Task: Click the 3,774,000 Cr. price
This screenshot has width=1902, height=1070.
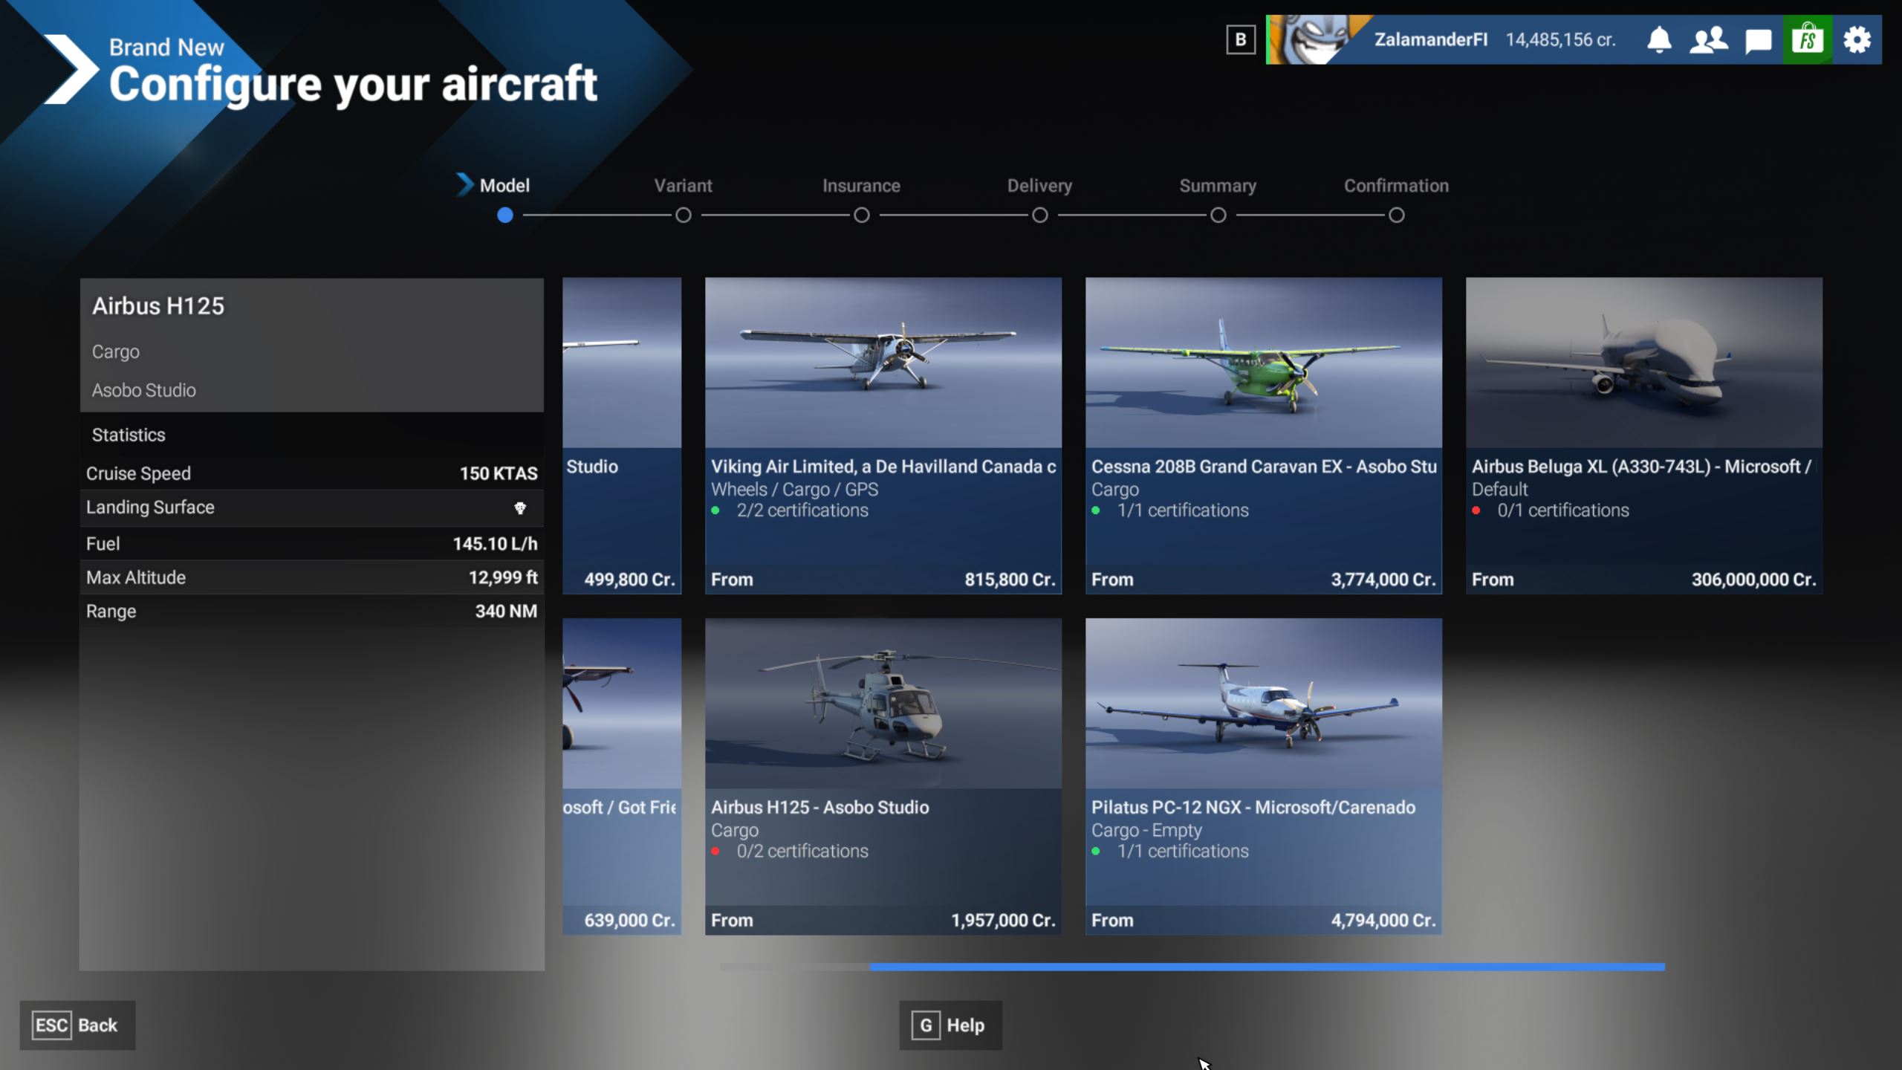Action: [1383, 580]
